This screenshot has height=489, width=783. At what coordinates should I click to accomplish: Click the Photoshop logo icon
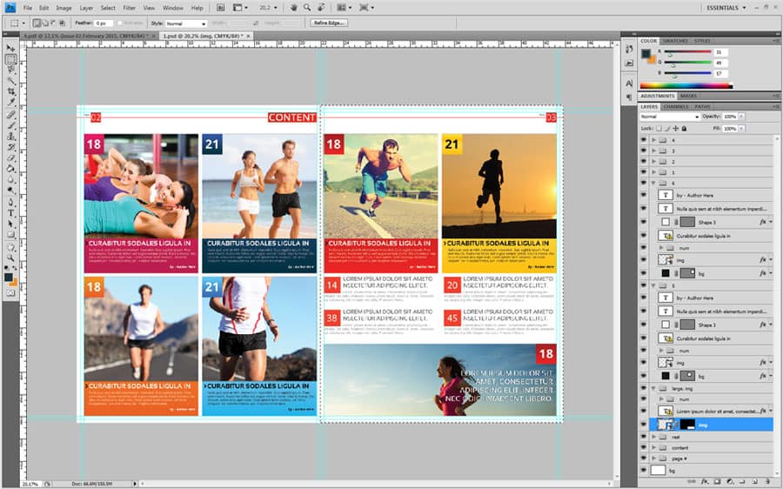[10, 8]
